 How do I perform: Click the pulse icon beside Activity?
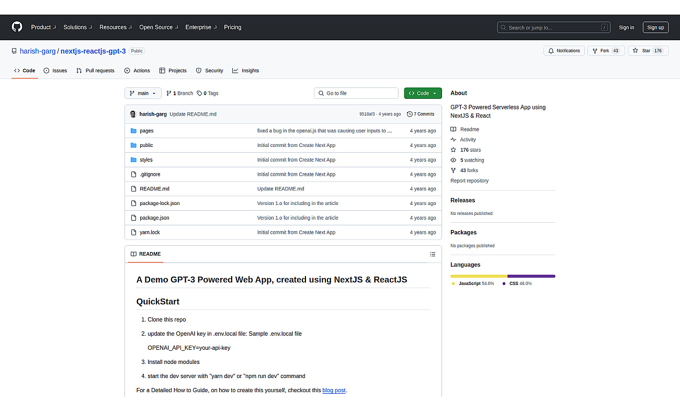click(x=454, y=140)
